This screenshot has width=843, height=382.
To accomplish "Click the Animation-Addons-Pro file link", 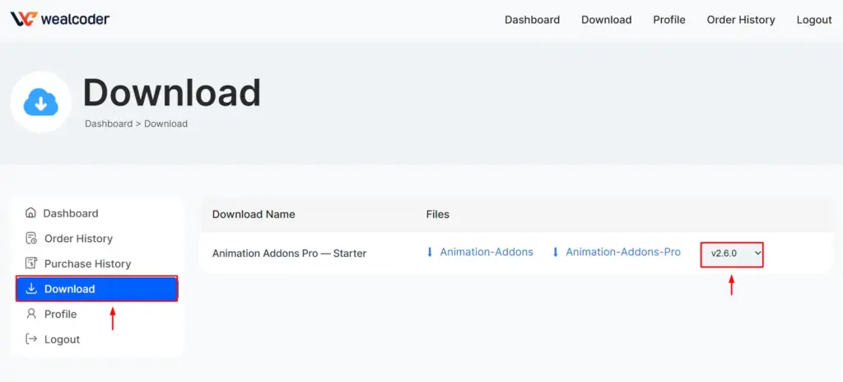I will (x=623, y=252).
